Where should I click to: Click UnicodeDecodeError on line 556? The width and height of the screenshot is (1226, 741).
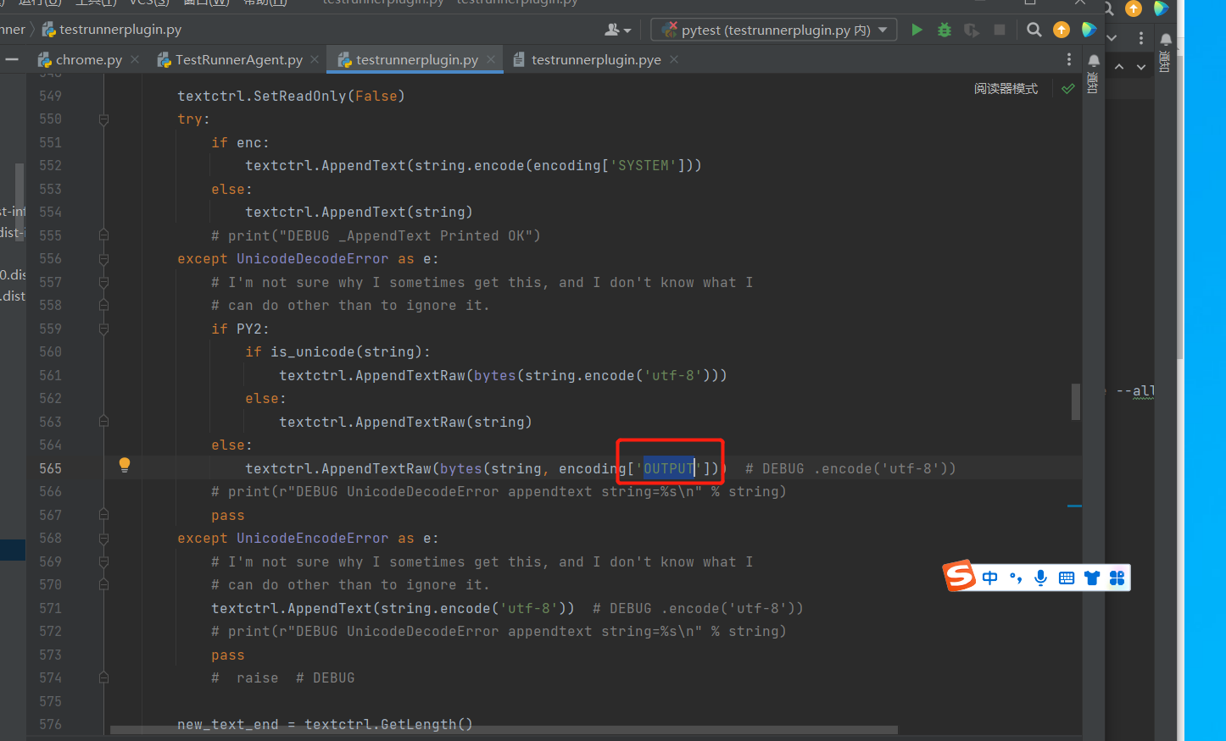[x=312, y=259]
